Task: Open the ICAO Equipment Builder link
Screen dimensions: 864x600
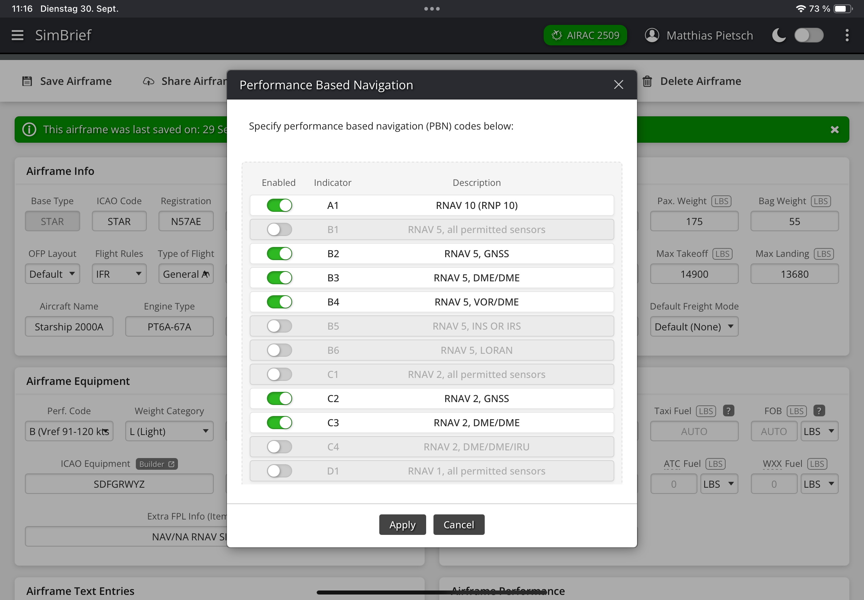Action: point(156,464)
